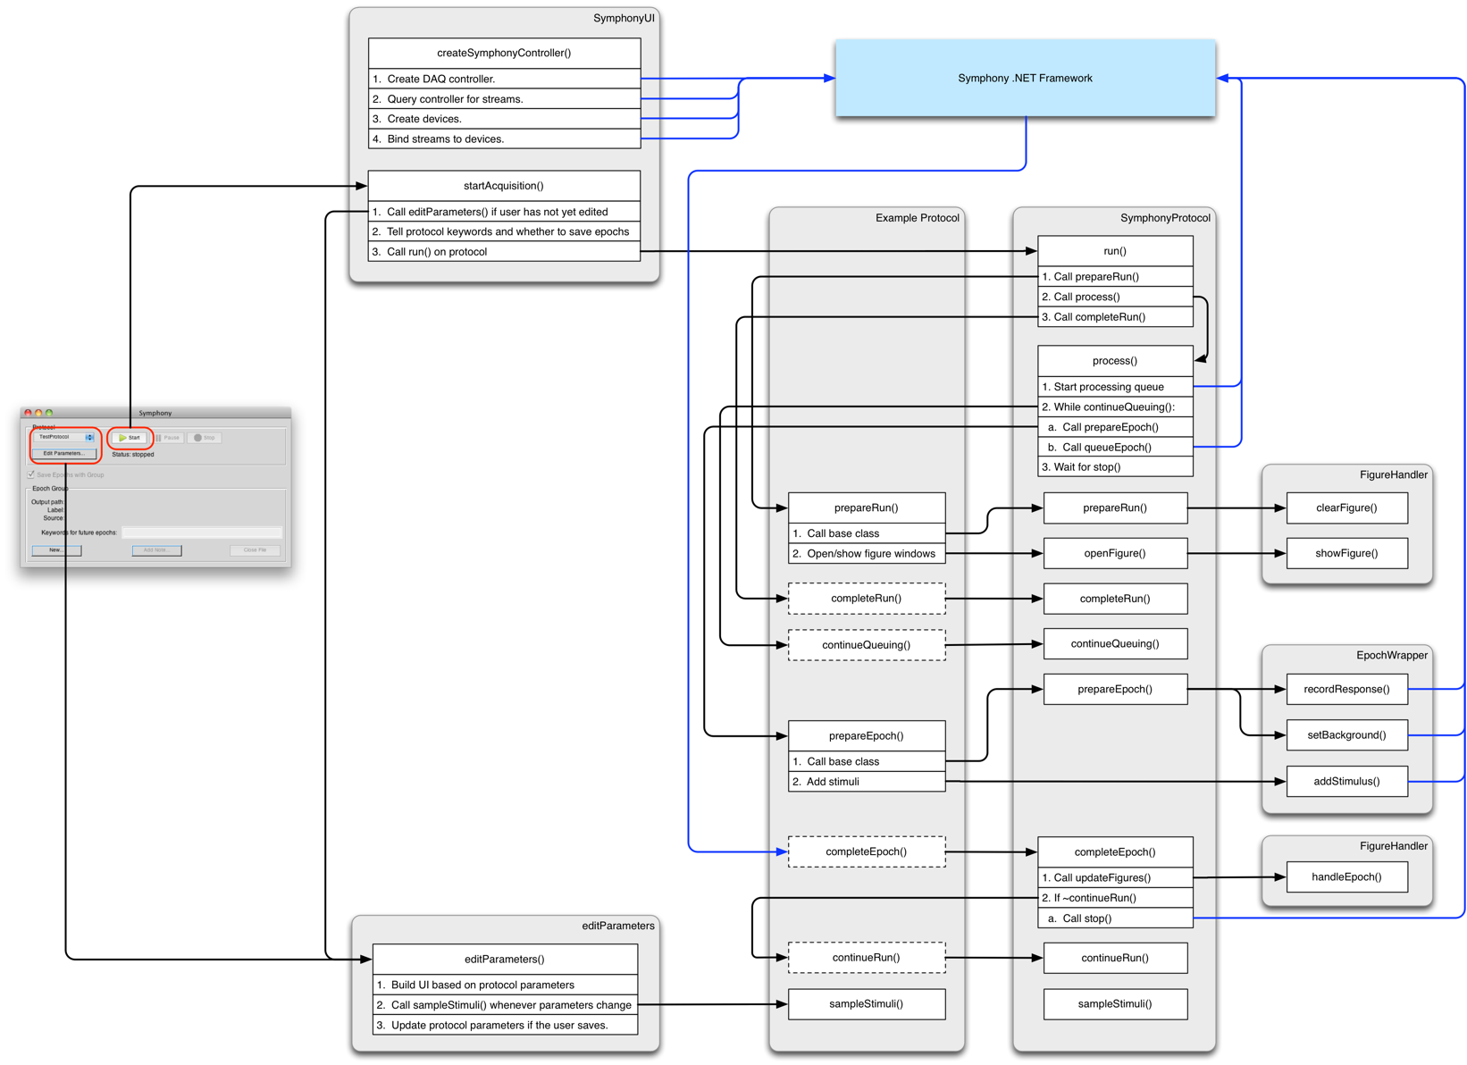Click the Close File button
Image resolution: width=1467 pixels, height=1065 pixels.
(255, 550)
